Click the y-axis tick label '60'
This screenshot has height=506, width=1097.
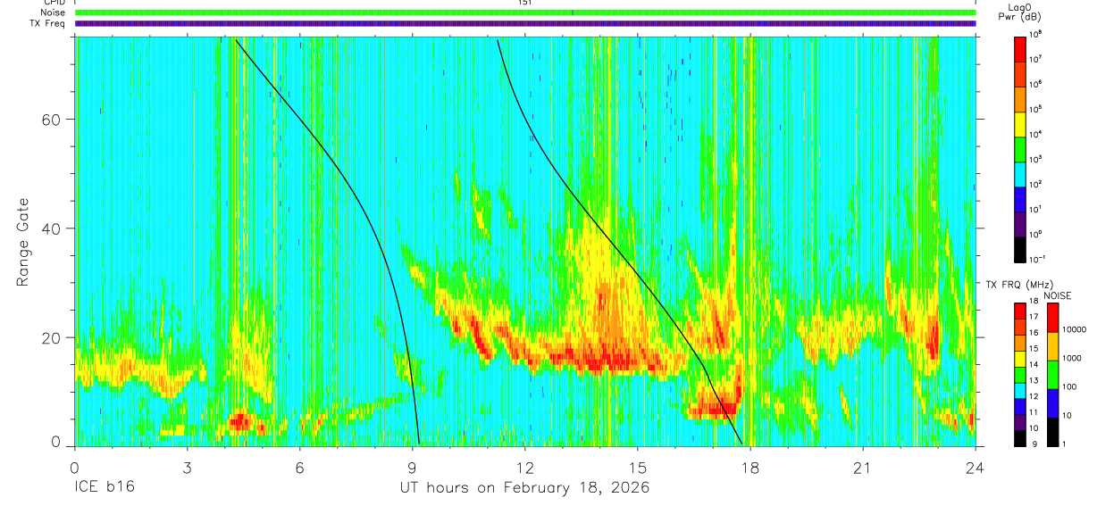click(x=52, y=120)
